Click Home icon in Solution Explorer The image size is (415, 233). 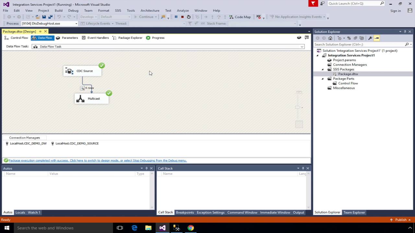330,38
